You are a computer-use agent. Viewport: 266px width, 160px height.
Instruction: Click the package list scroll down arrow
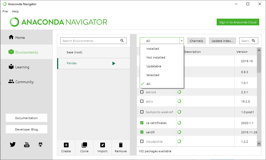pyautogui.click(x=259, y=144)
